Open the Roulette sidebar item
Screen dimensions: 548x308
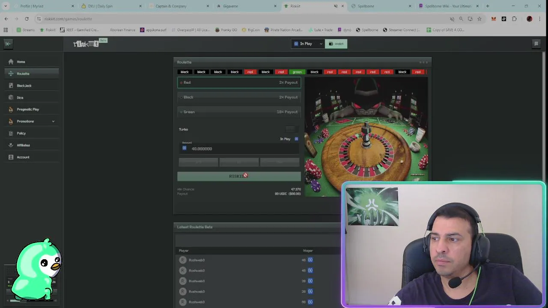tap(32, 74)
